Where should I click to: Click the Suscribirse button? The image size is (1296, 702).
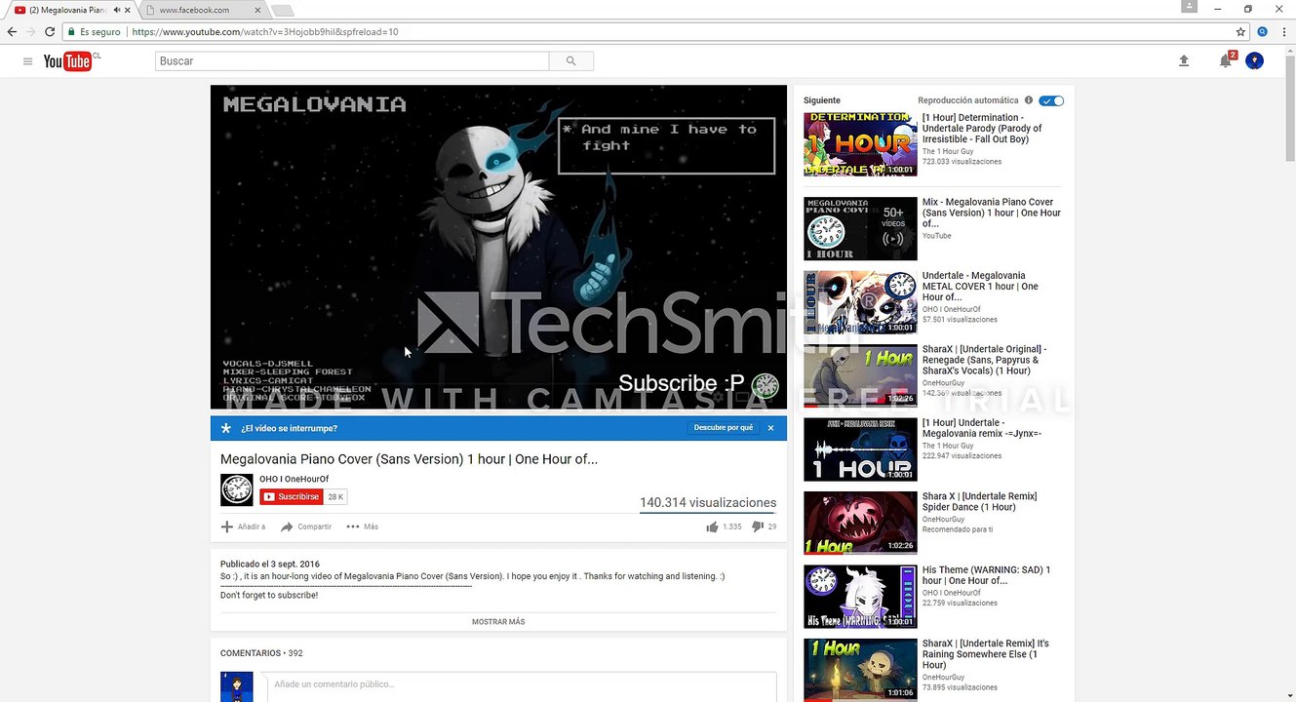292,497
